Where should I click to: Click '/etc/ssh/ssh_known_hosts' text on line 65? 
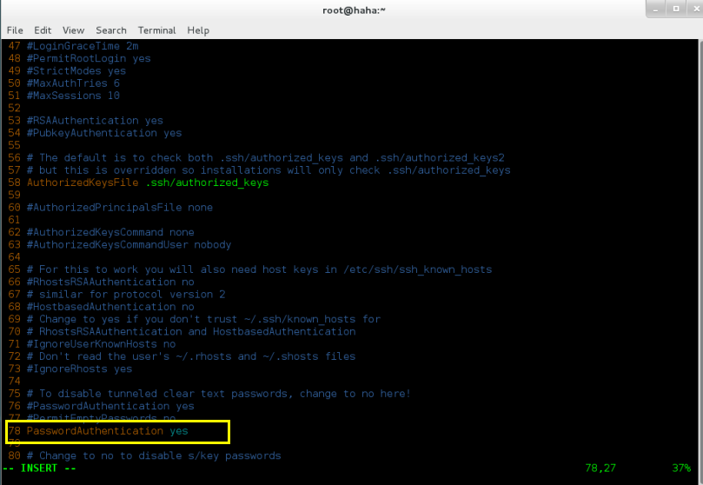[x=418, y=269]
